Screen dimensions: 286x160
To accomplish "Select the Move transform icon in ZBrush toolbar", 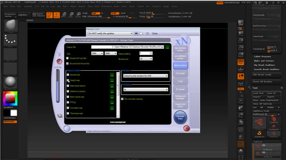I will [64, 15].
